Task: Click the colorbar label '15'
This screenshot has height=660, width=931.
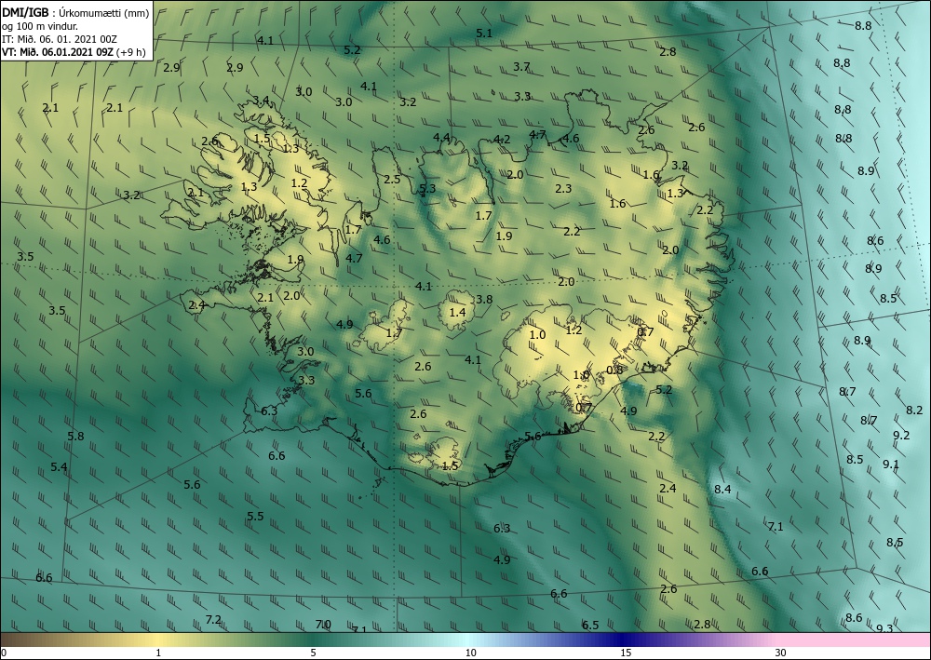Action: (626, 653)
